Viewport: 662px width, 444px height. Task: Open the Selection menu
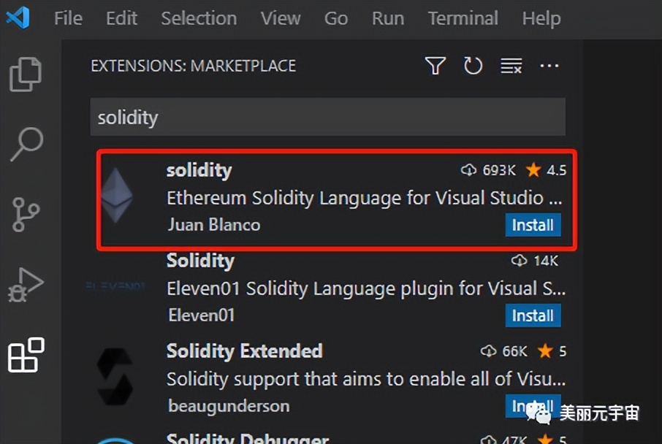[x=198, y=18]
